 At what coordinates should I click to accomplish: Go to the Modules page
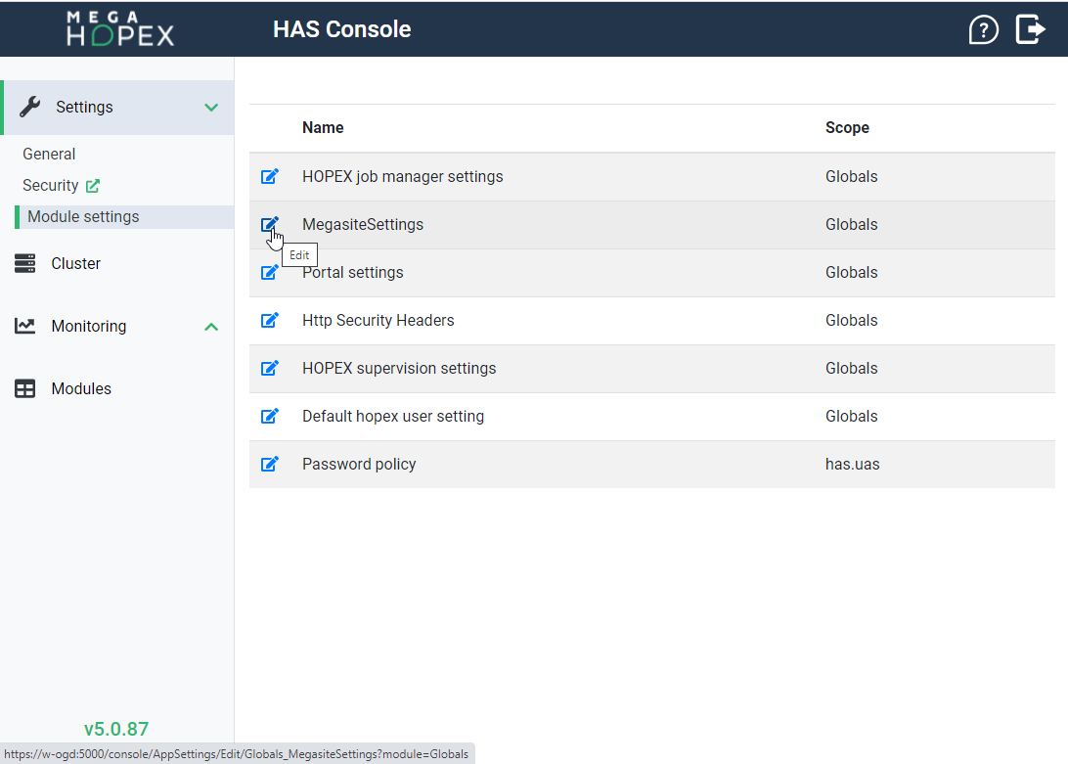tap(81, 389)
